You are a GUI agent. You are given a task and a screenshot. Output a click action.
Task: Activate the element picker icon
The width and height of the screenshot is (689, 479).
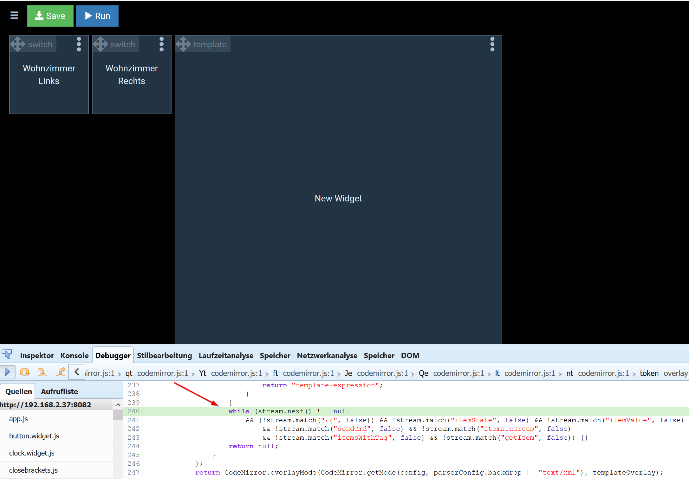tap(7, 355)
